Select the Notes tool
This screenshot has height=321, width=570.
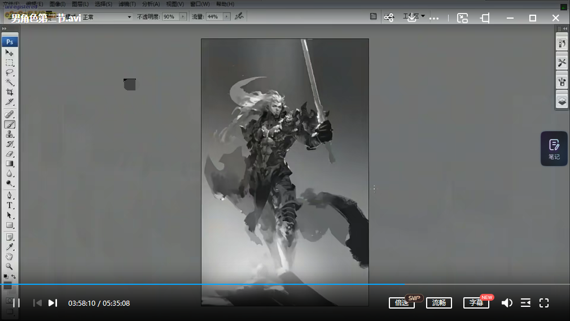10,237
